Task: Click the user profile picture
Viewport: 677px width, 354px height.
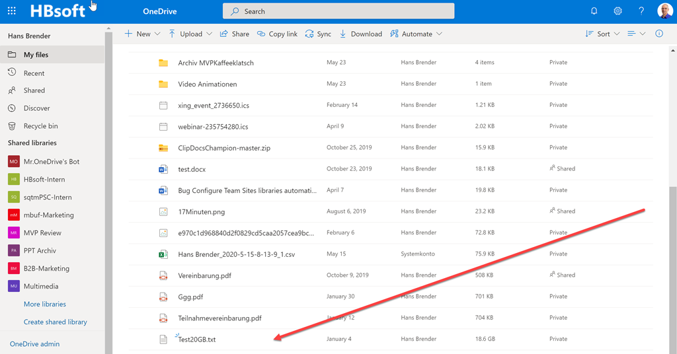Action: [x=664, y=11]
